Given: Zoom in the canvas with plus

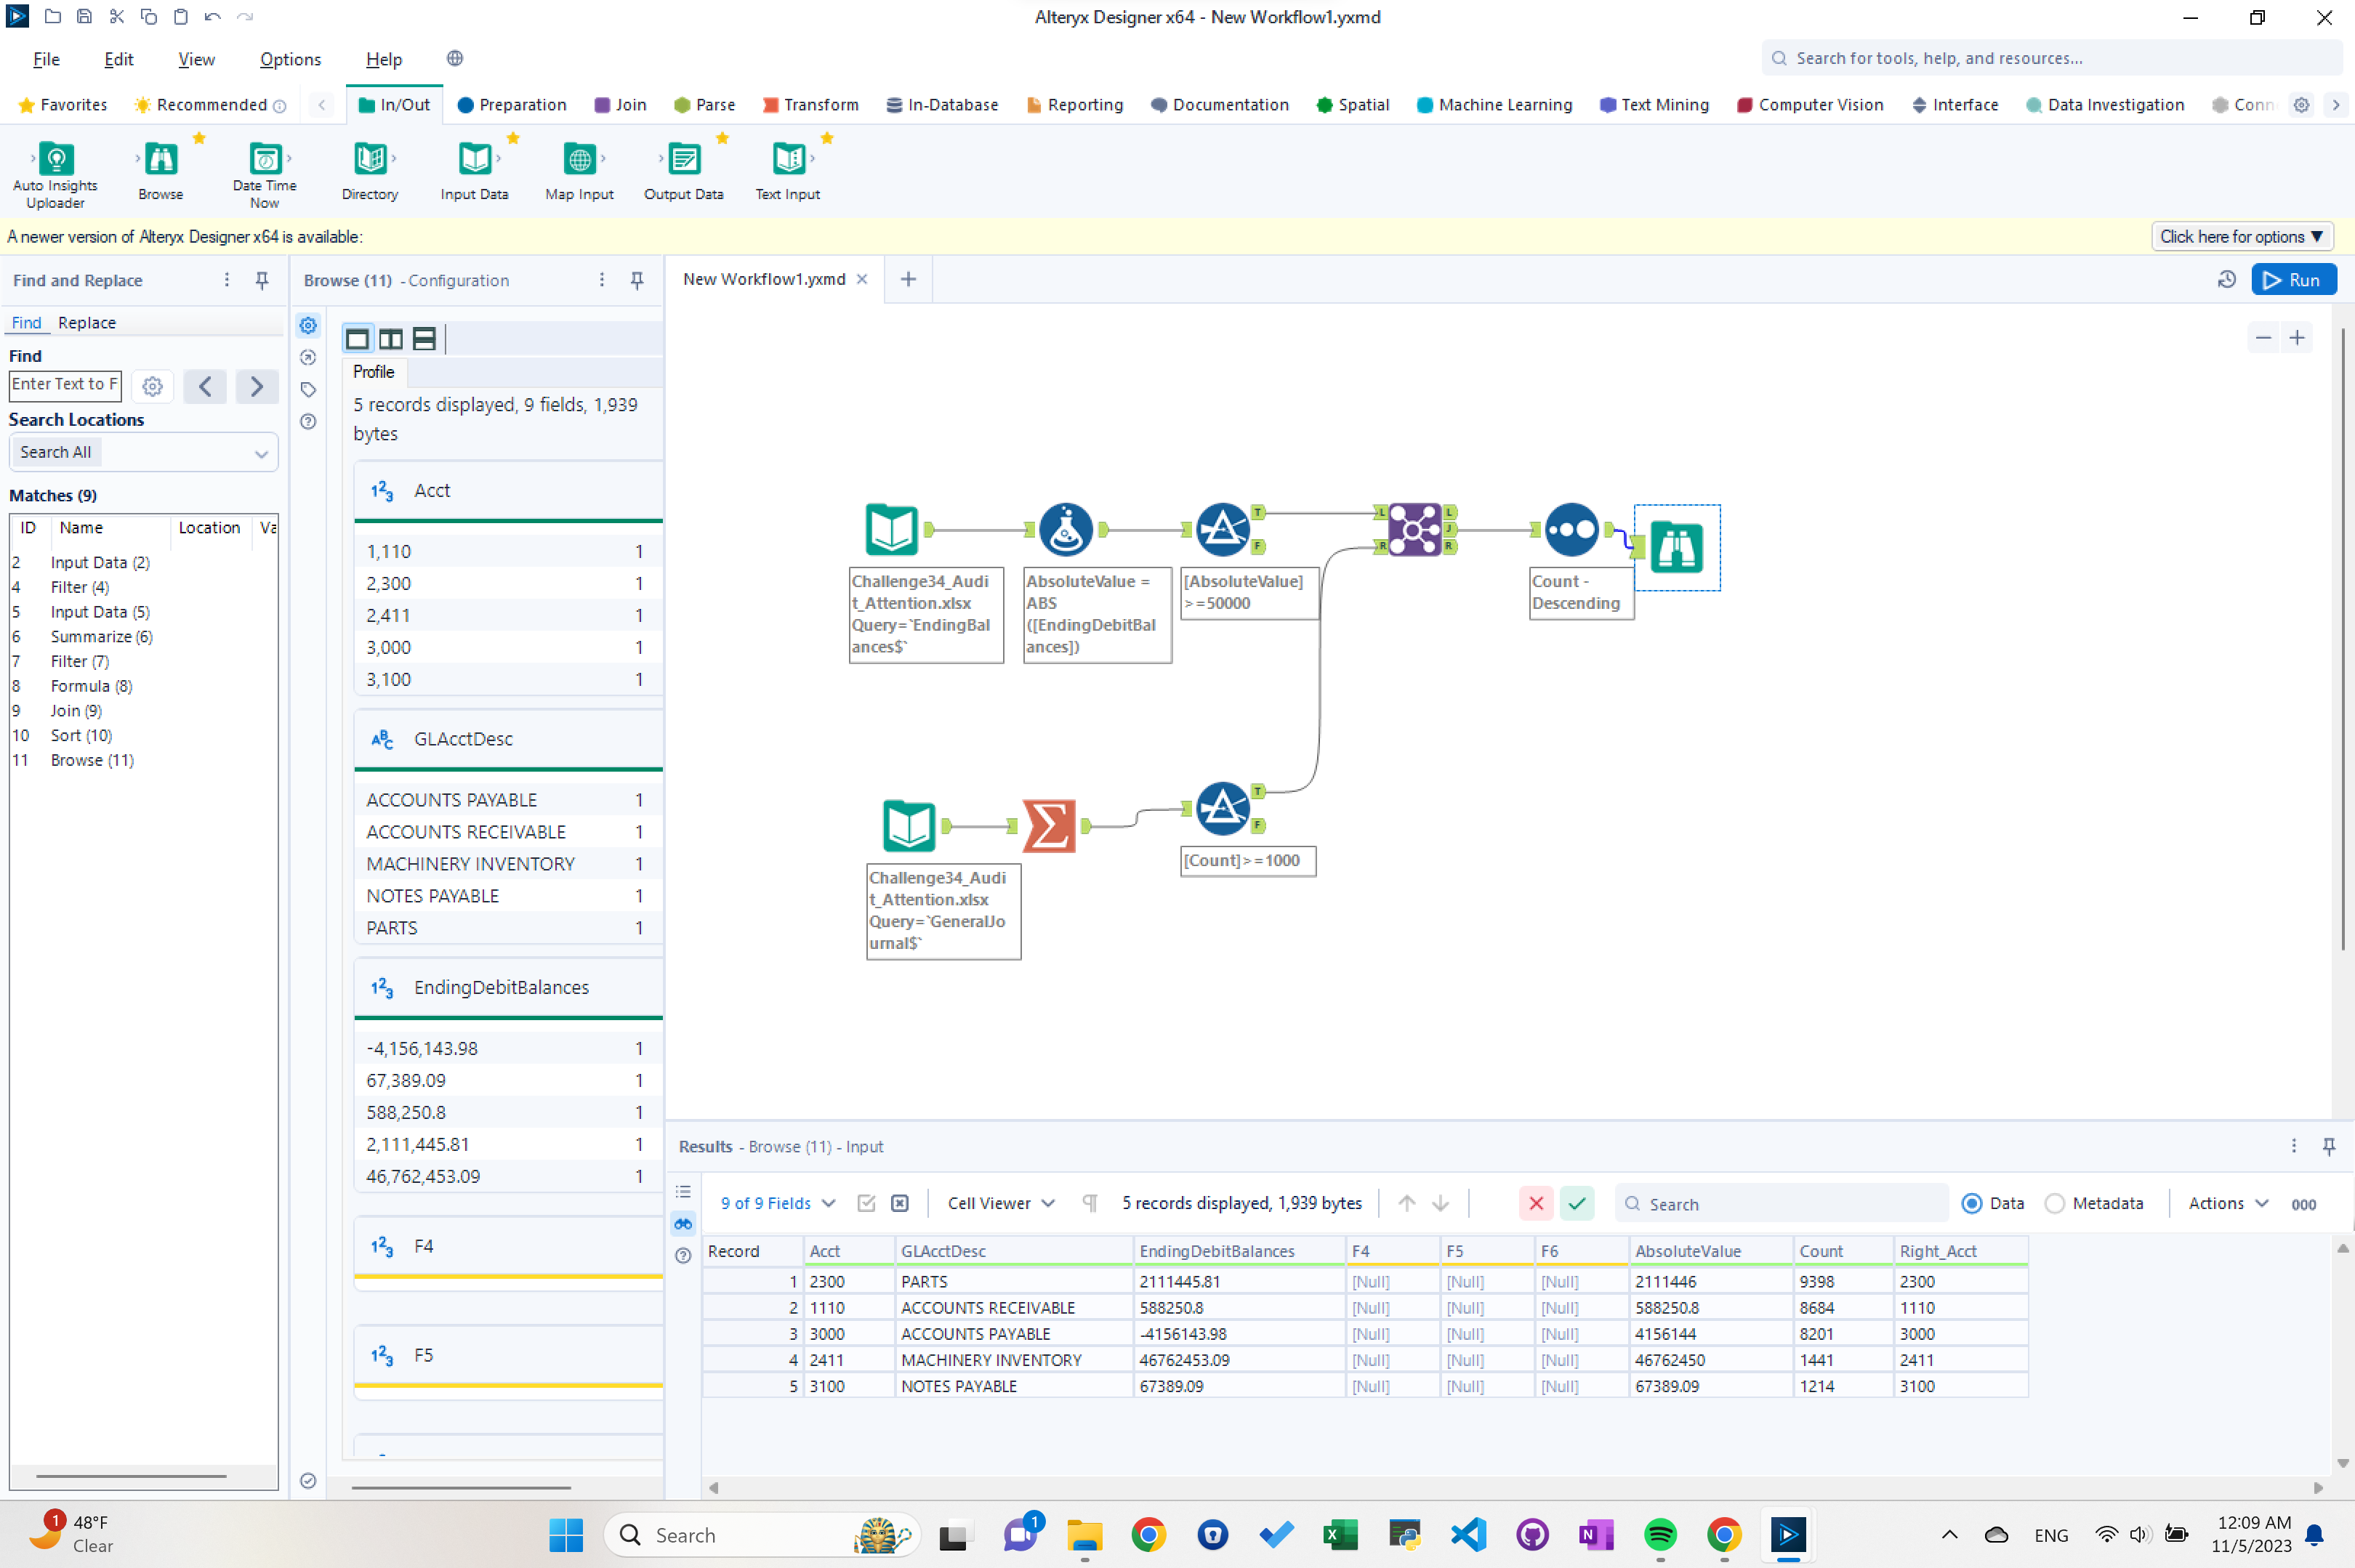Looking at the screenshot, I should tap(2297, 338).
